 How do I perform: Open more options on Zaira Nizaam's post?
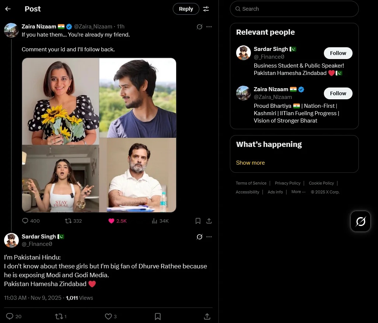(209, 27)
